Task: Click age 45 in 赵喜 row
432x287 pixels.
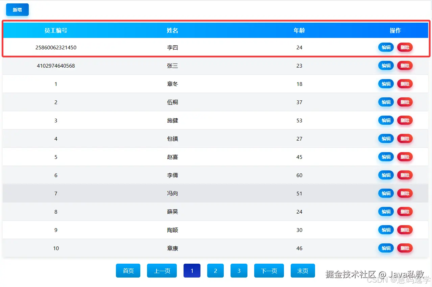Action: click(x=299, y=157)
